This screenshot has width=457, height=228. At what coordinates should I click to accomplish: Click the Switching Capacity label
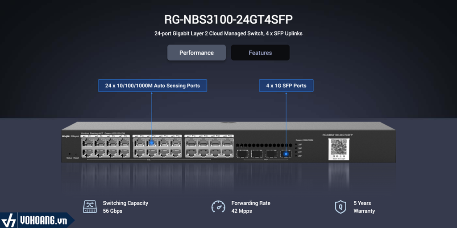[x=125, y=203]
